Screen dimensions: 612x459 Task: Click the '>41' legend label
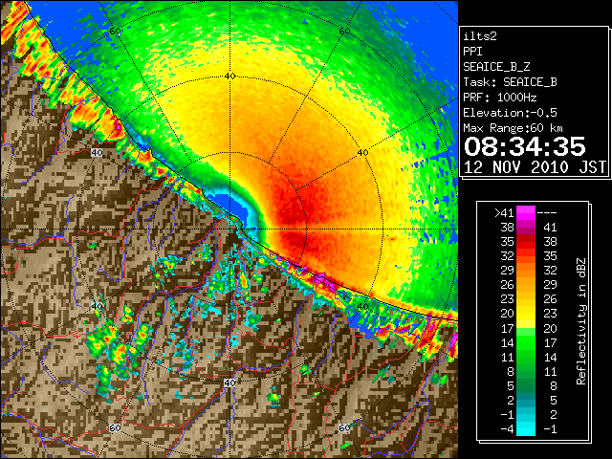point(504,213)
